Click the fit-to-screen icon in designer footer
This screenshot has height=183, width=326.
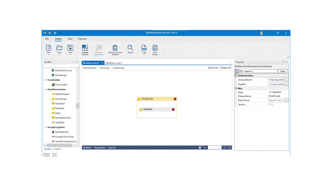225,148
